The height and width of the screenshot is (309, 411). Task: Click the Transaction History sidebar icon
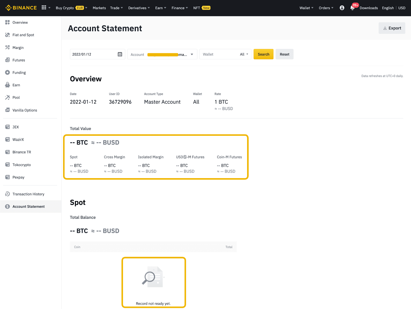[x=7, y=194]
